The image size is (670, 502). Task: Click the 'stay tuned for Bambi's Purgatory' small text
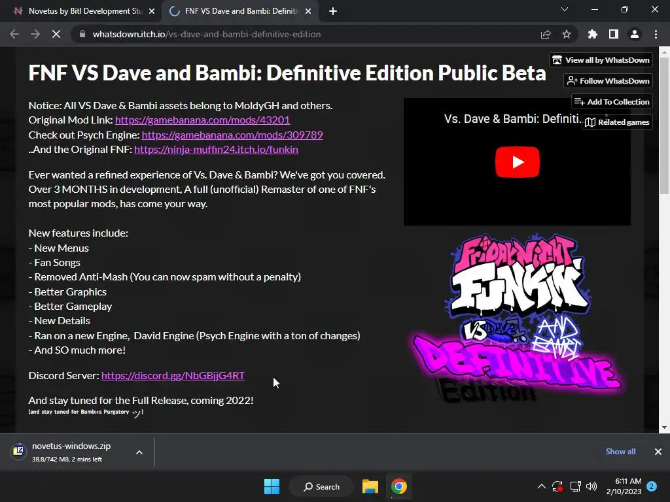click(86, 412)
